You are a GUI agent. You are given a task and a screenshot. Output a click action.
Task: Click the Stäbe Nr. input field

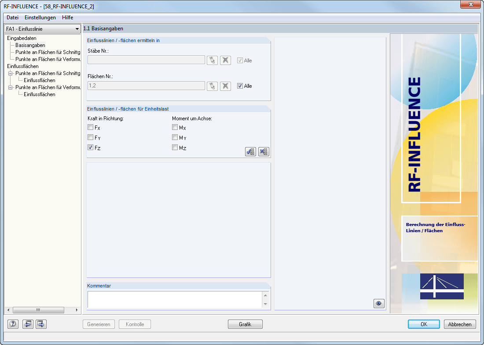click(147, 60)
